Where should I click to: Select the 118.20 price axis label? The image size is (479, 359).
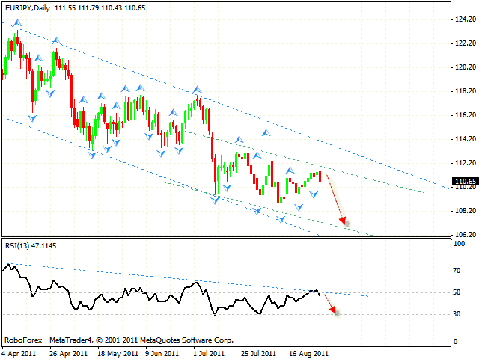pyautogui.click(x=464, y=91)
